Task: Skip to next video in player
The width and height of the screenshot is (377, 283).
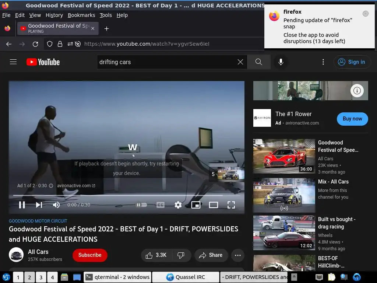Action: (x=39, y=205)
